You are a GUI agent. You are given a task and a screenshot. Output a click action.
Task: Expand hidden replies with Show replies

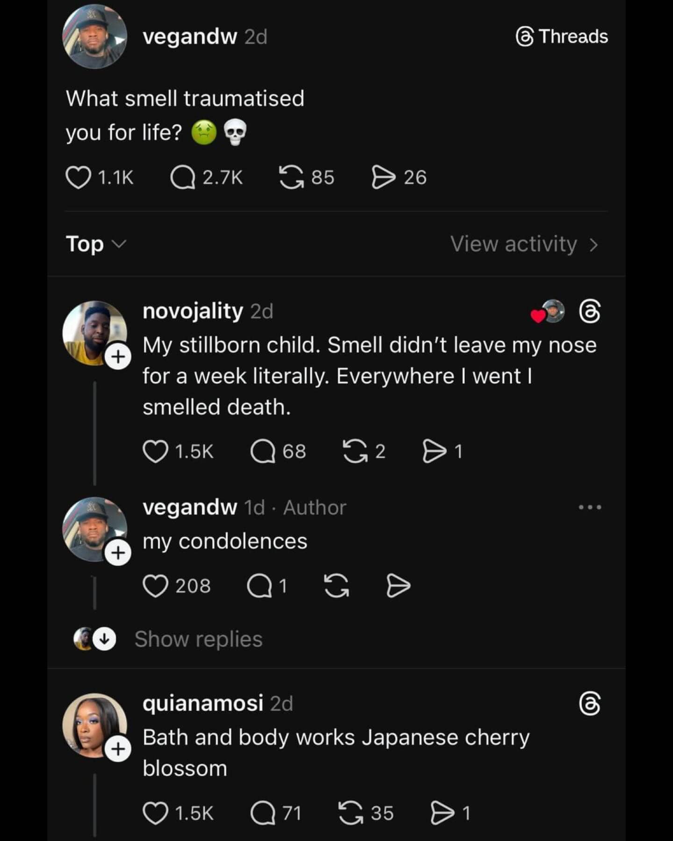pos(198,639)
